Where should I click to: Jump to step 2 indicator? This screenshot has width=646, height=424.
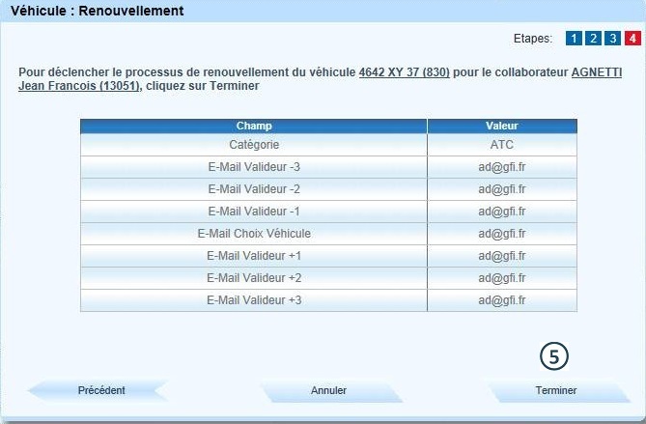(x=593, y=39)
